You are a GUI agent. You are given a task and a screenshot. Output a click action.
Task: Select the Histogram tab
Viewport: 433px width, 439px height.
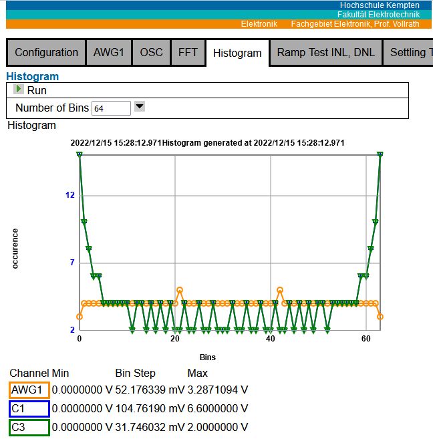click(237, 53)
